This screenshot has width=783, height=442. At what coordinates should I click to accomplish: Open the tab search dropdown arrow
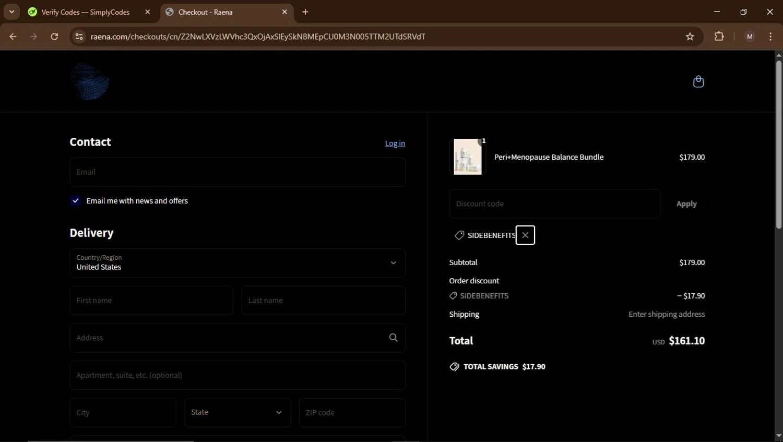pos(11,11)
